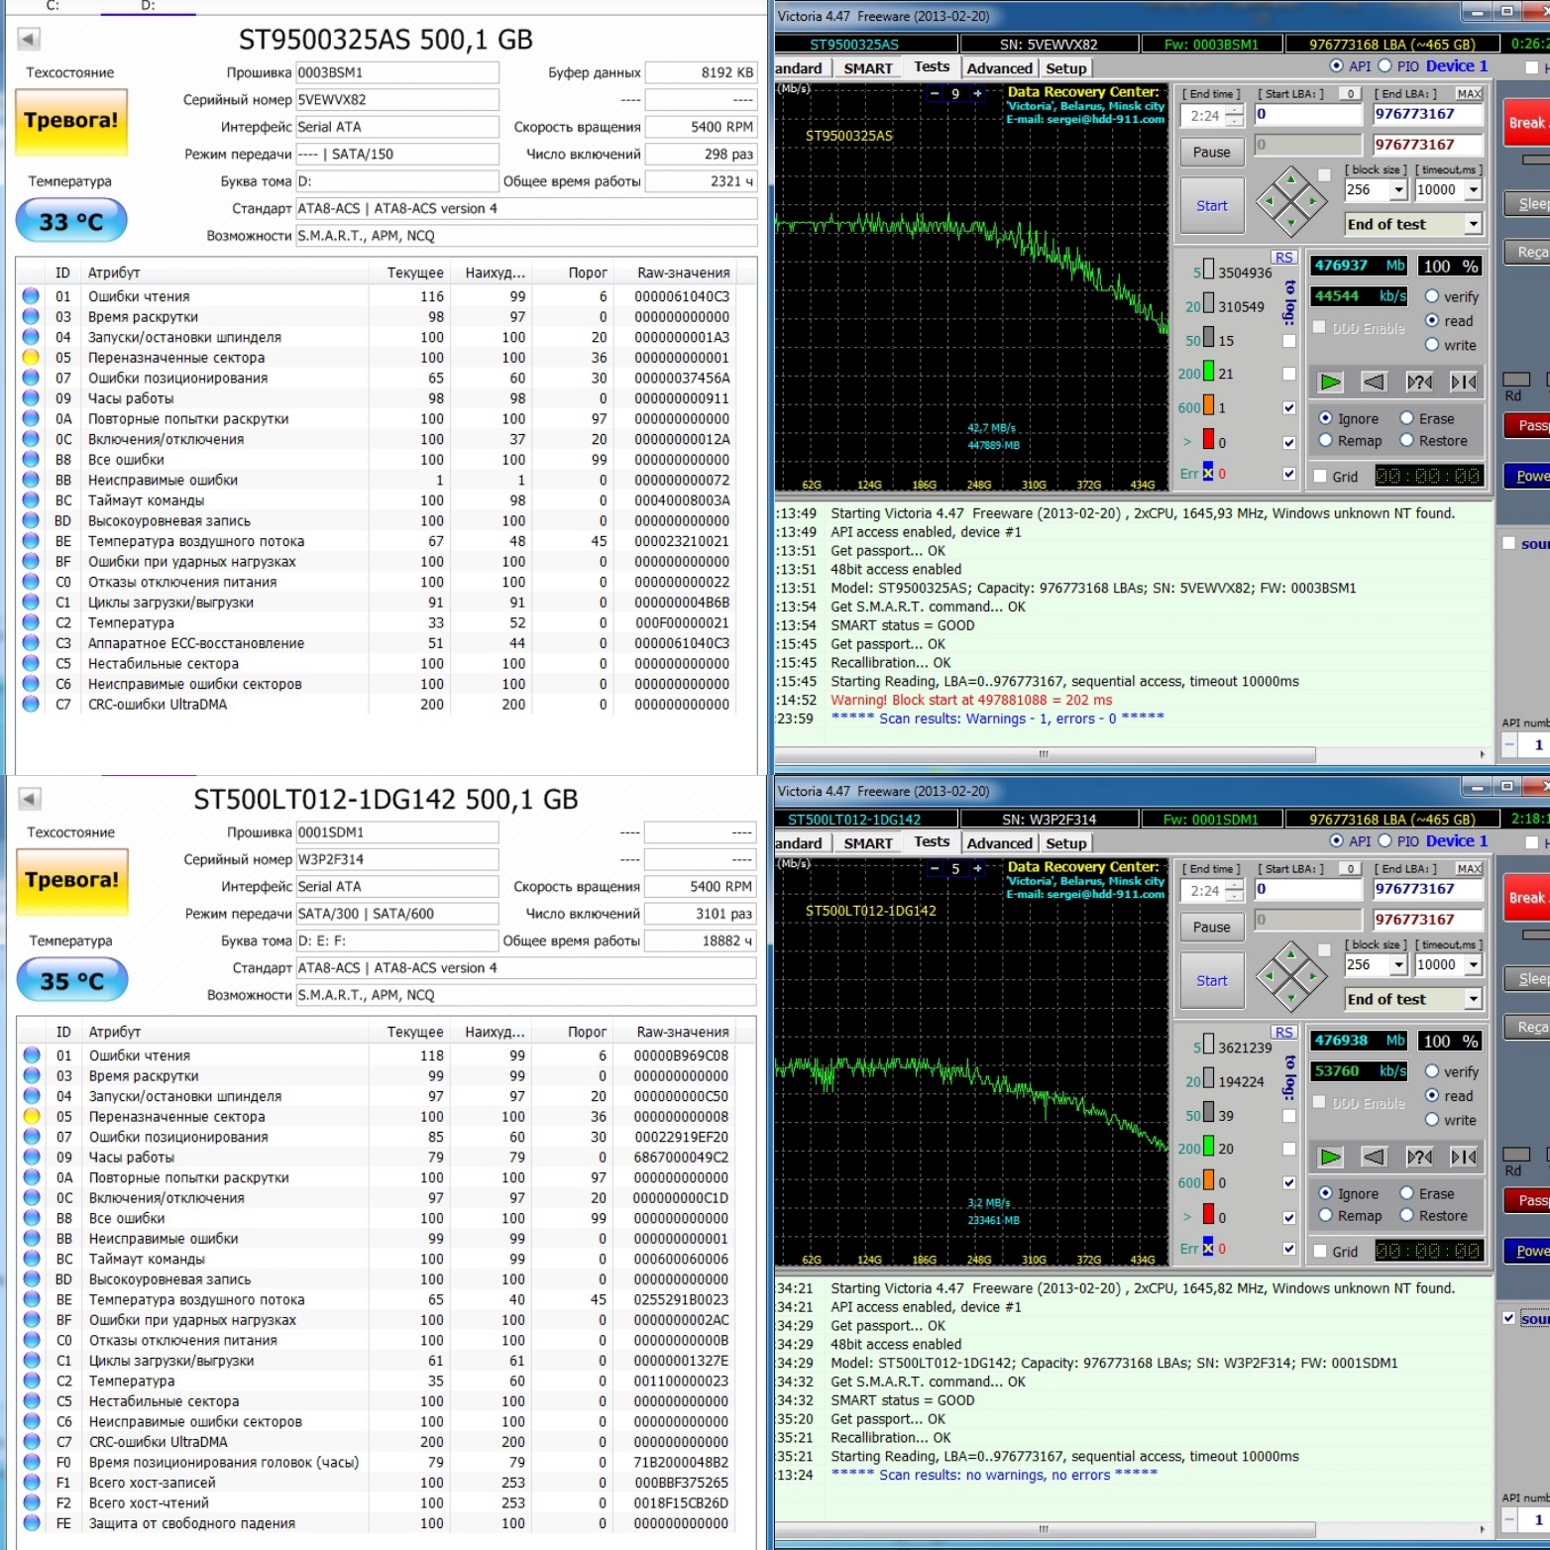
Task: Select PIO radio in ST9500325AS Victoria window
Action: [1384, 65]
